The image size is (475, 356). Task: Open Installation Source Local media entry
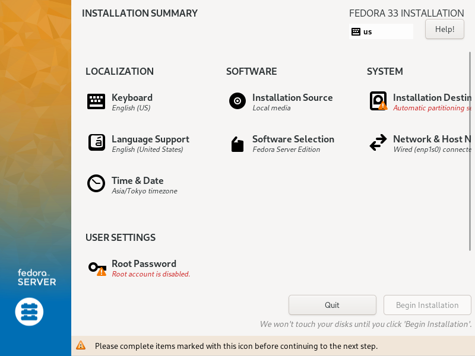292,102
